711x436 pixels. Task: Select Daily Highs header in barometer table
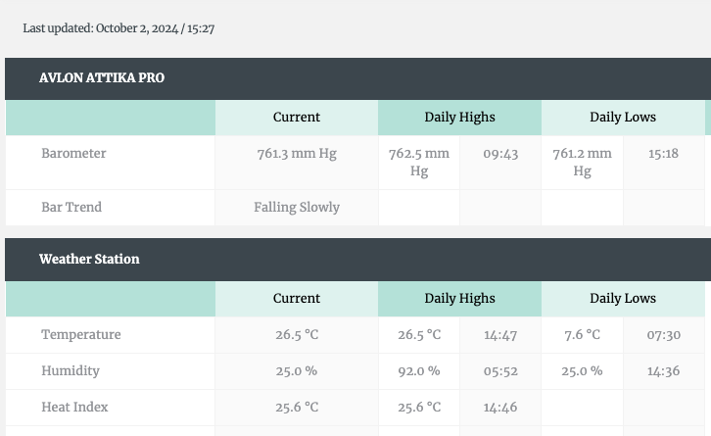tap(459, 117)
